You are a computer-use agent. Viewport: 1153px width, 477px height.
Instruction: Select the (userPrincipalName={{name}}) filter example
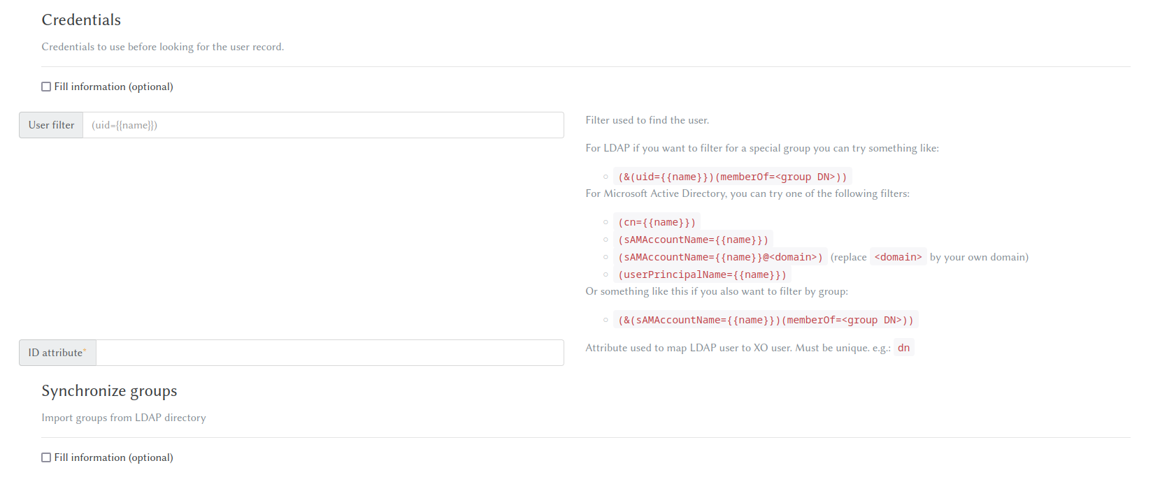coord(702,274)
